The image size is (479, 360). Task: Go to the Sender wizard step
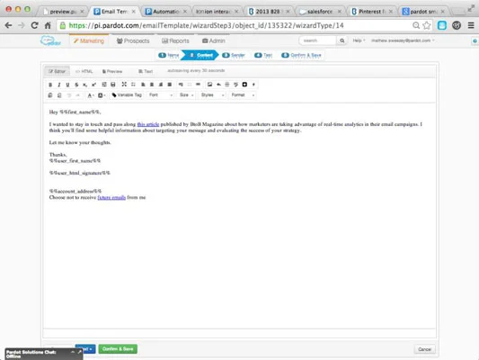click(234, 56)
